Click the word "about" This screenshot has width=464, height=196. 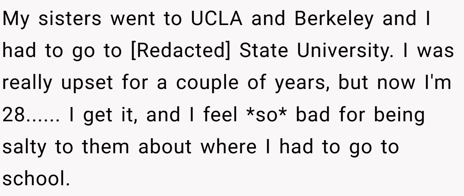point(165,147)
